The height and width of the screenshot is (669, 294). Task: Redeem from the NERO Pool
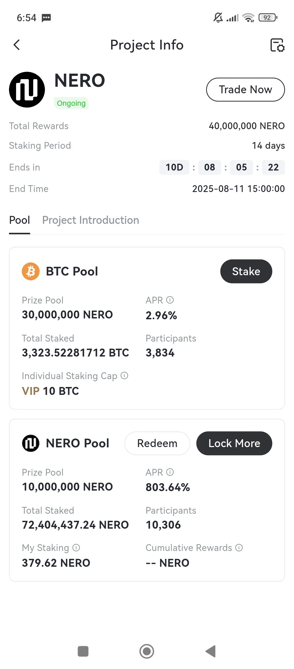click(x=157, y=443)
